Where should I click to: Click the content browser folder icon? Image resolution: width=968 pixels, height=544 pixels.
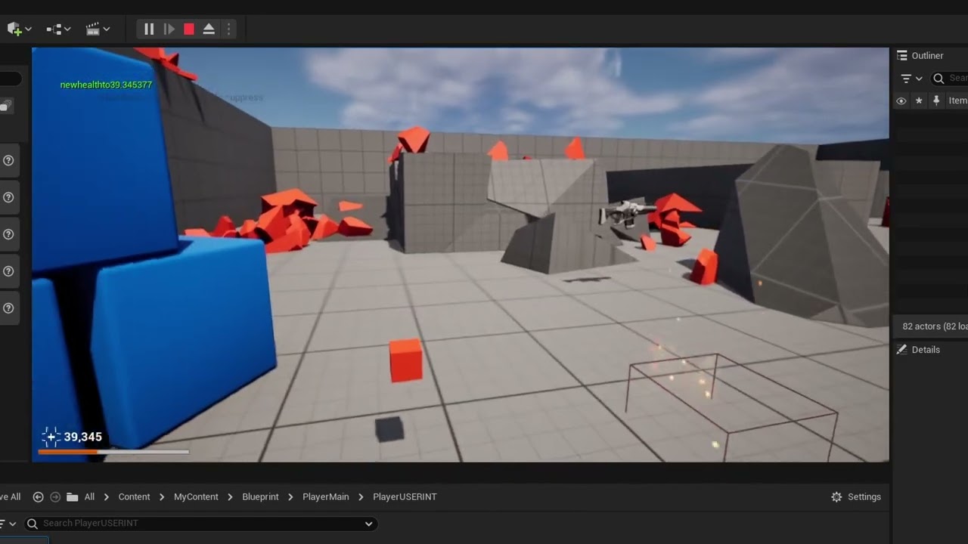click(x=73, y=496)
